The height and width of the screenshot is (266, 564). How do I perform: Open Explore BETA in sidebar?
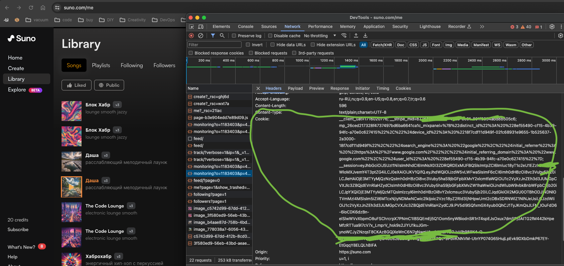click(x=25, y=90)
